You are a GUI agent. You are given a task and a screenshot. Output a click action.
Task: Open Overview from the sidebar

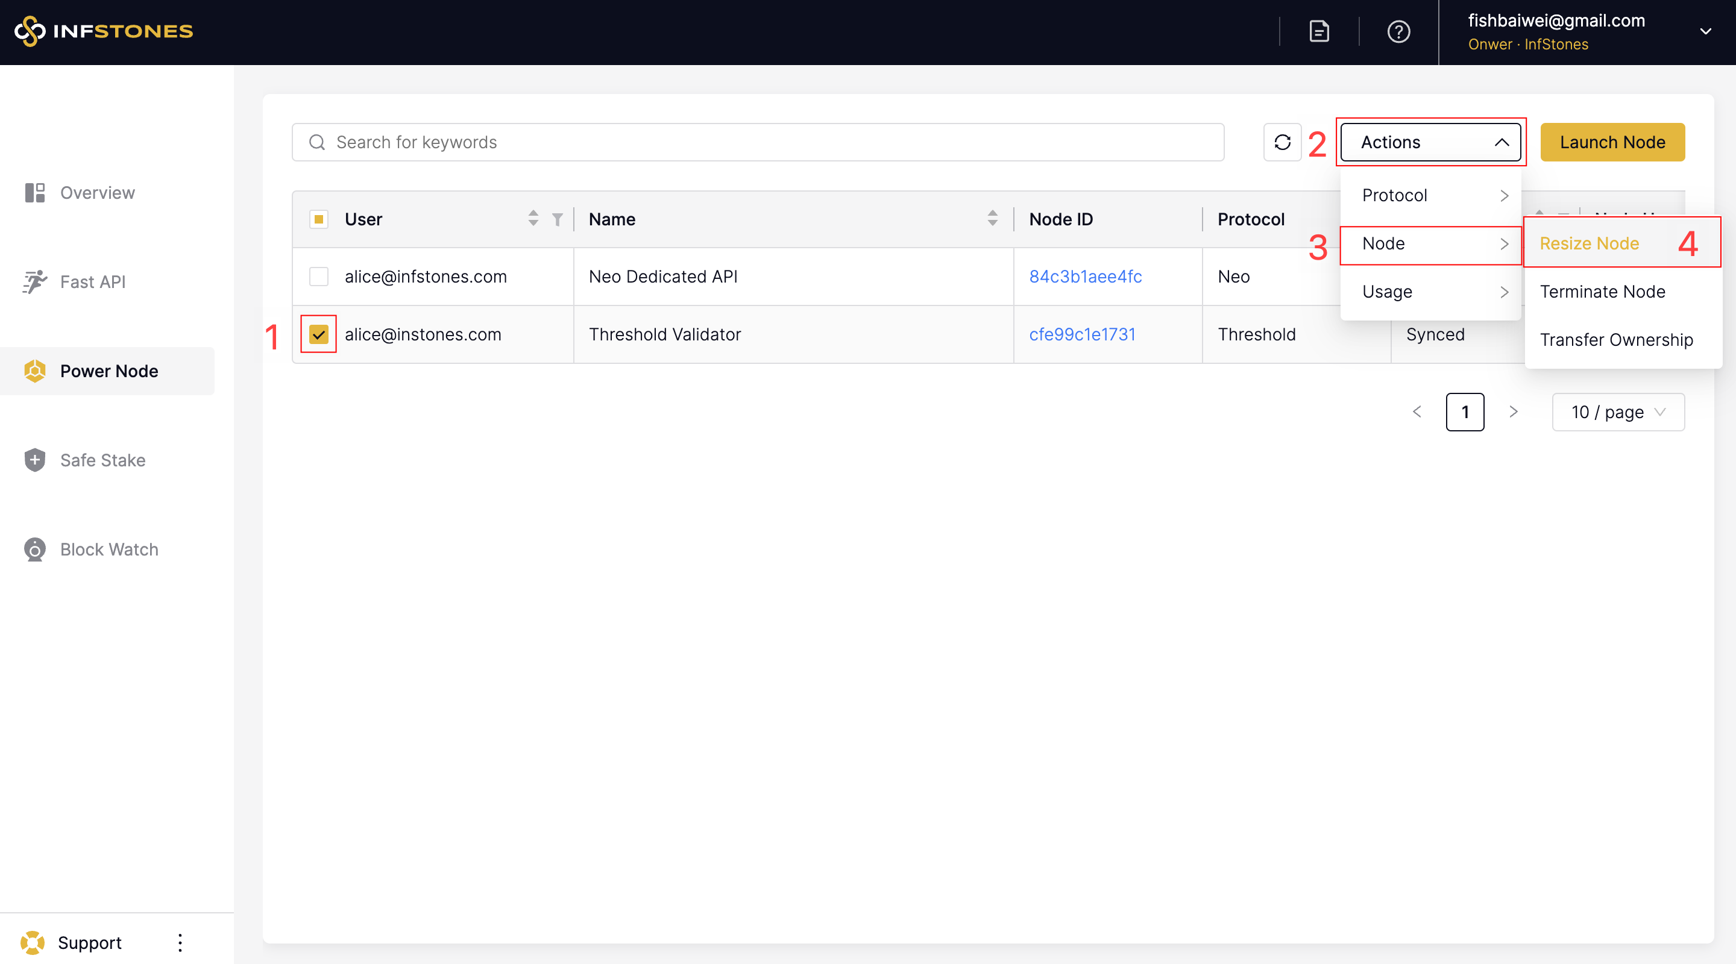pos(97,193)
